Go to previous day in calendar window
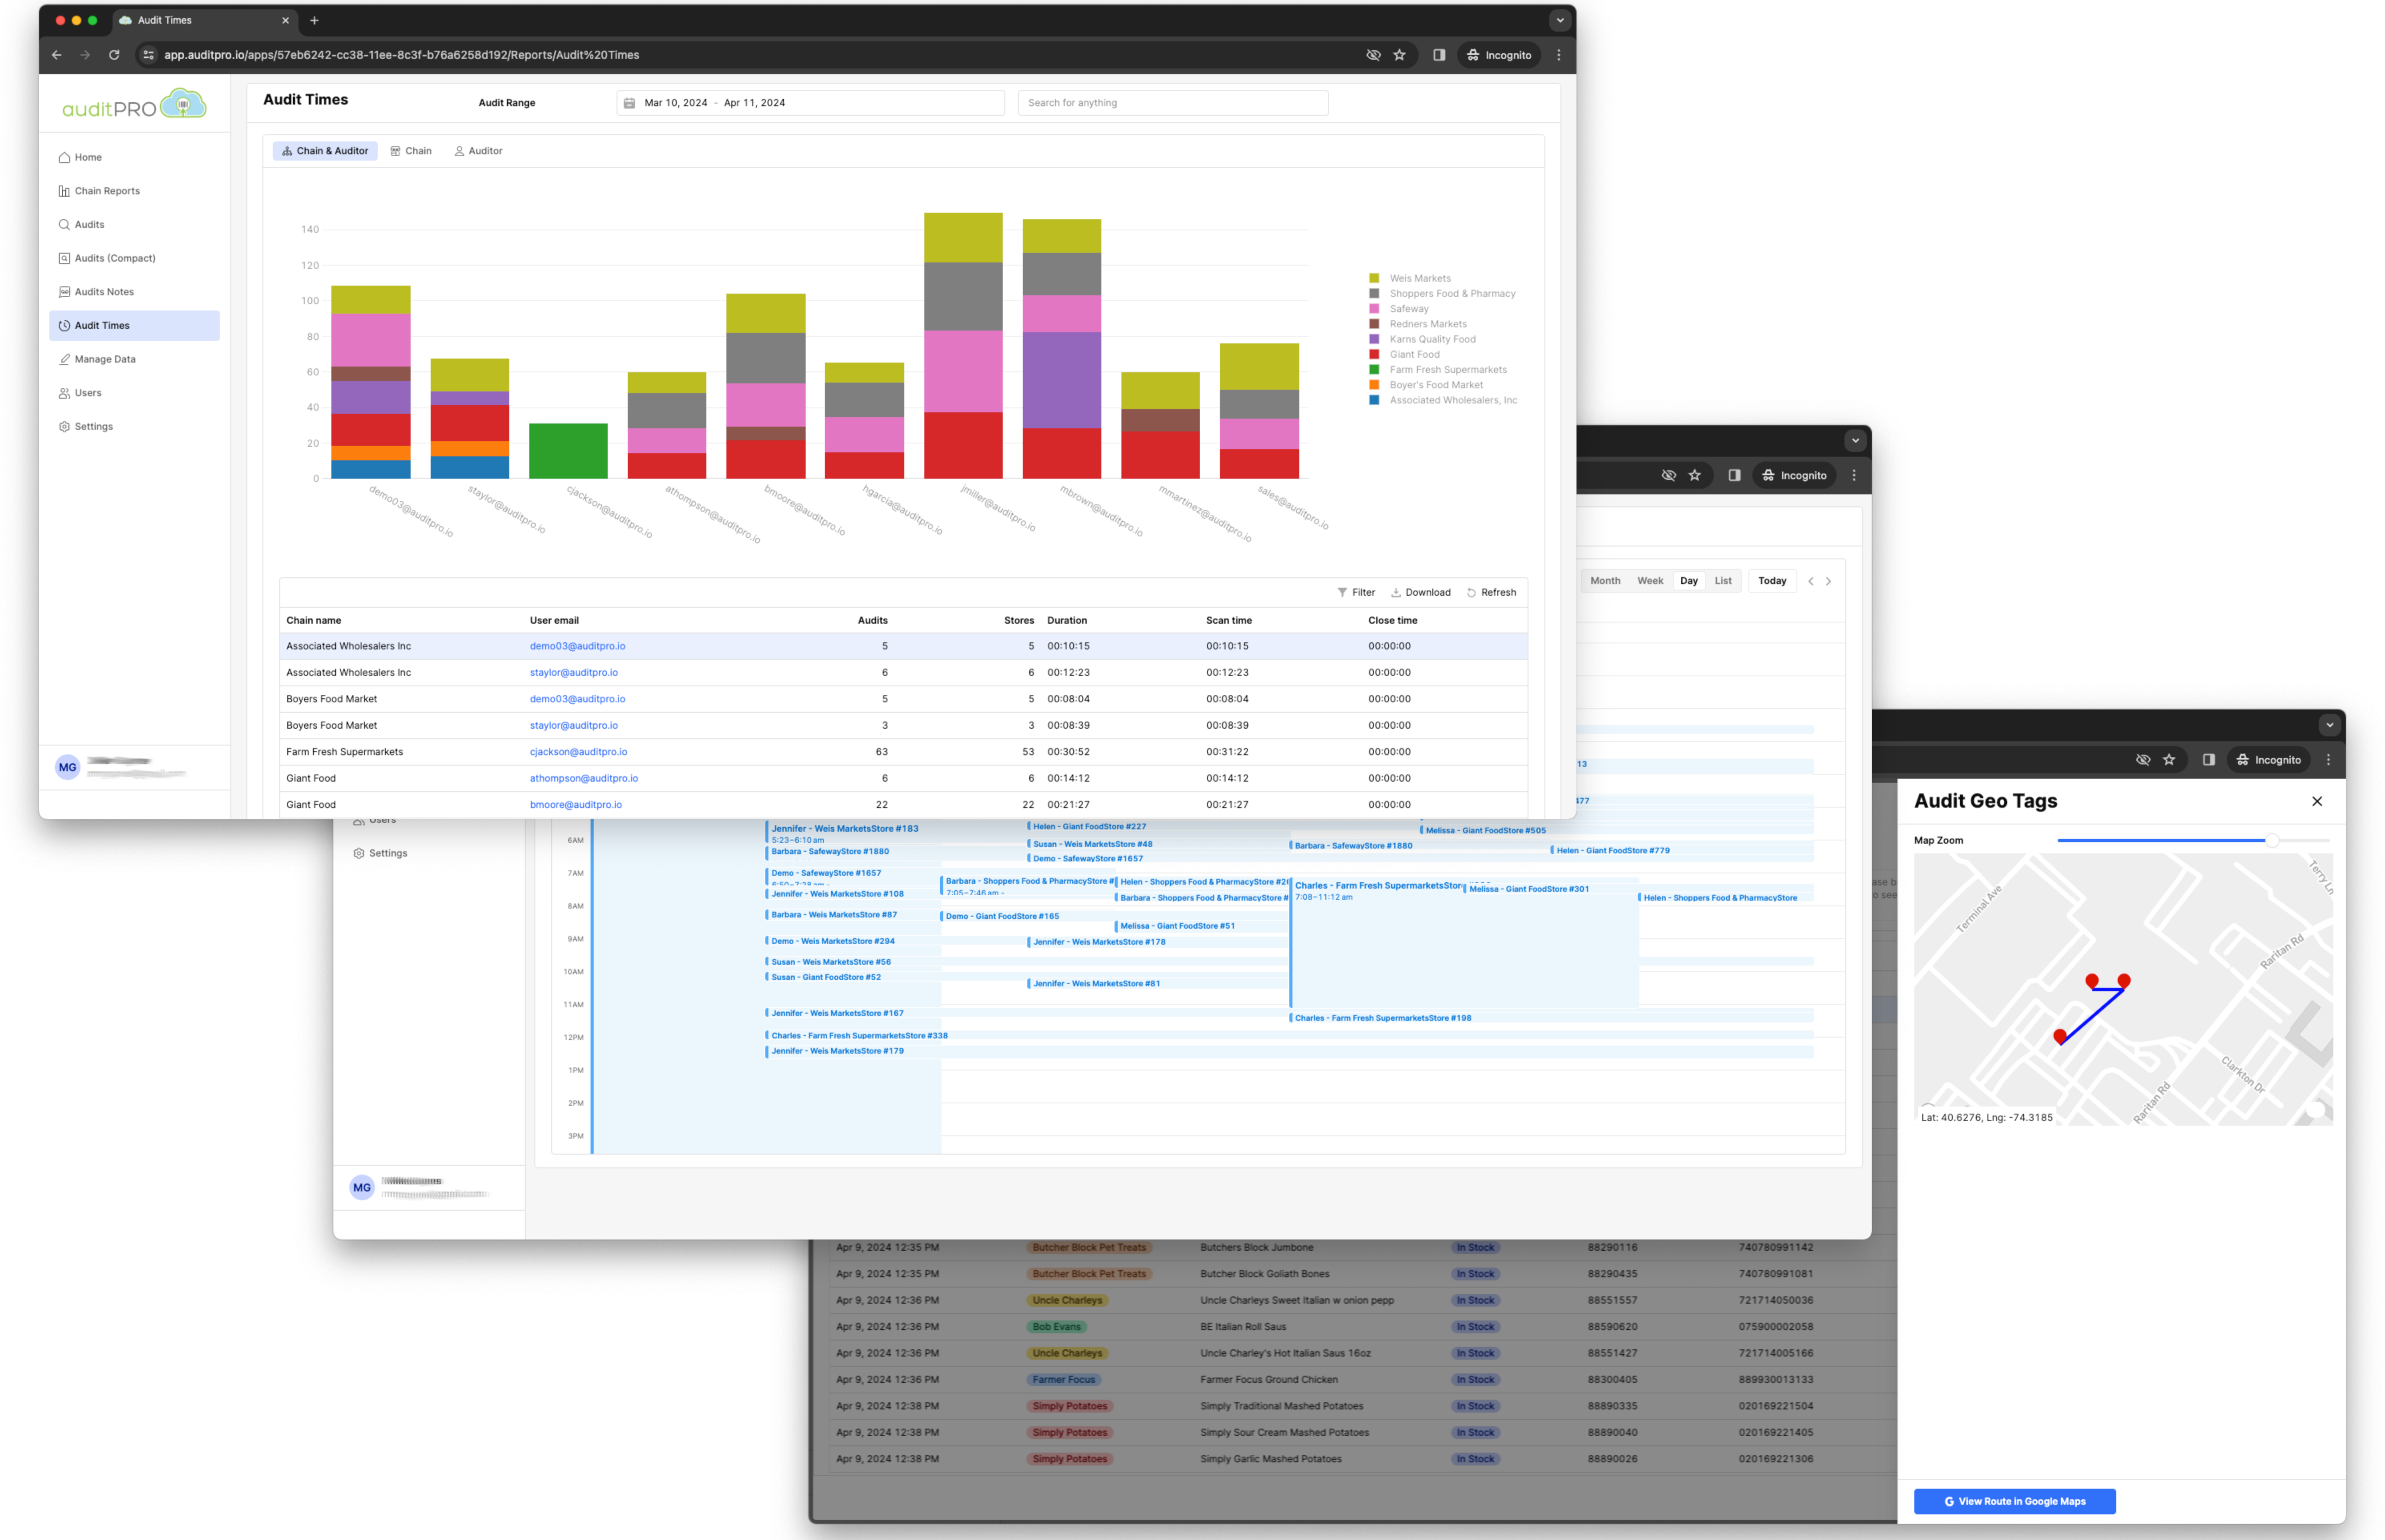 [x=1810, y=581]
